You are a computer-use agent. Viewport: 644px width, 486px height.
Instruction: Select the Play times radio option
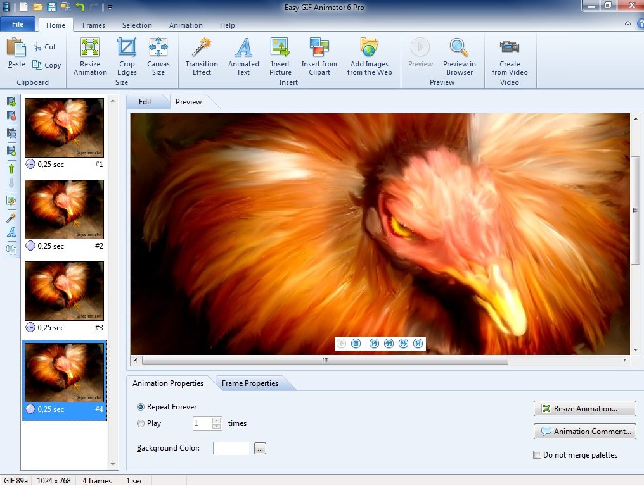click(x=141, y=423)
